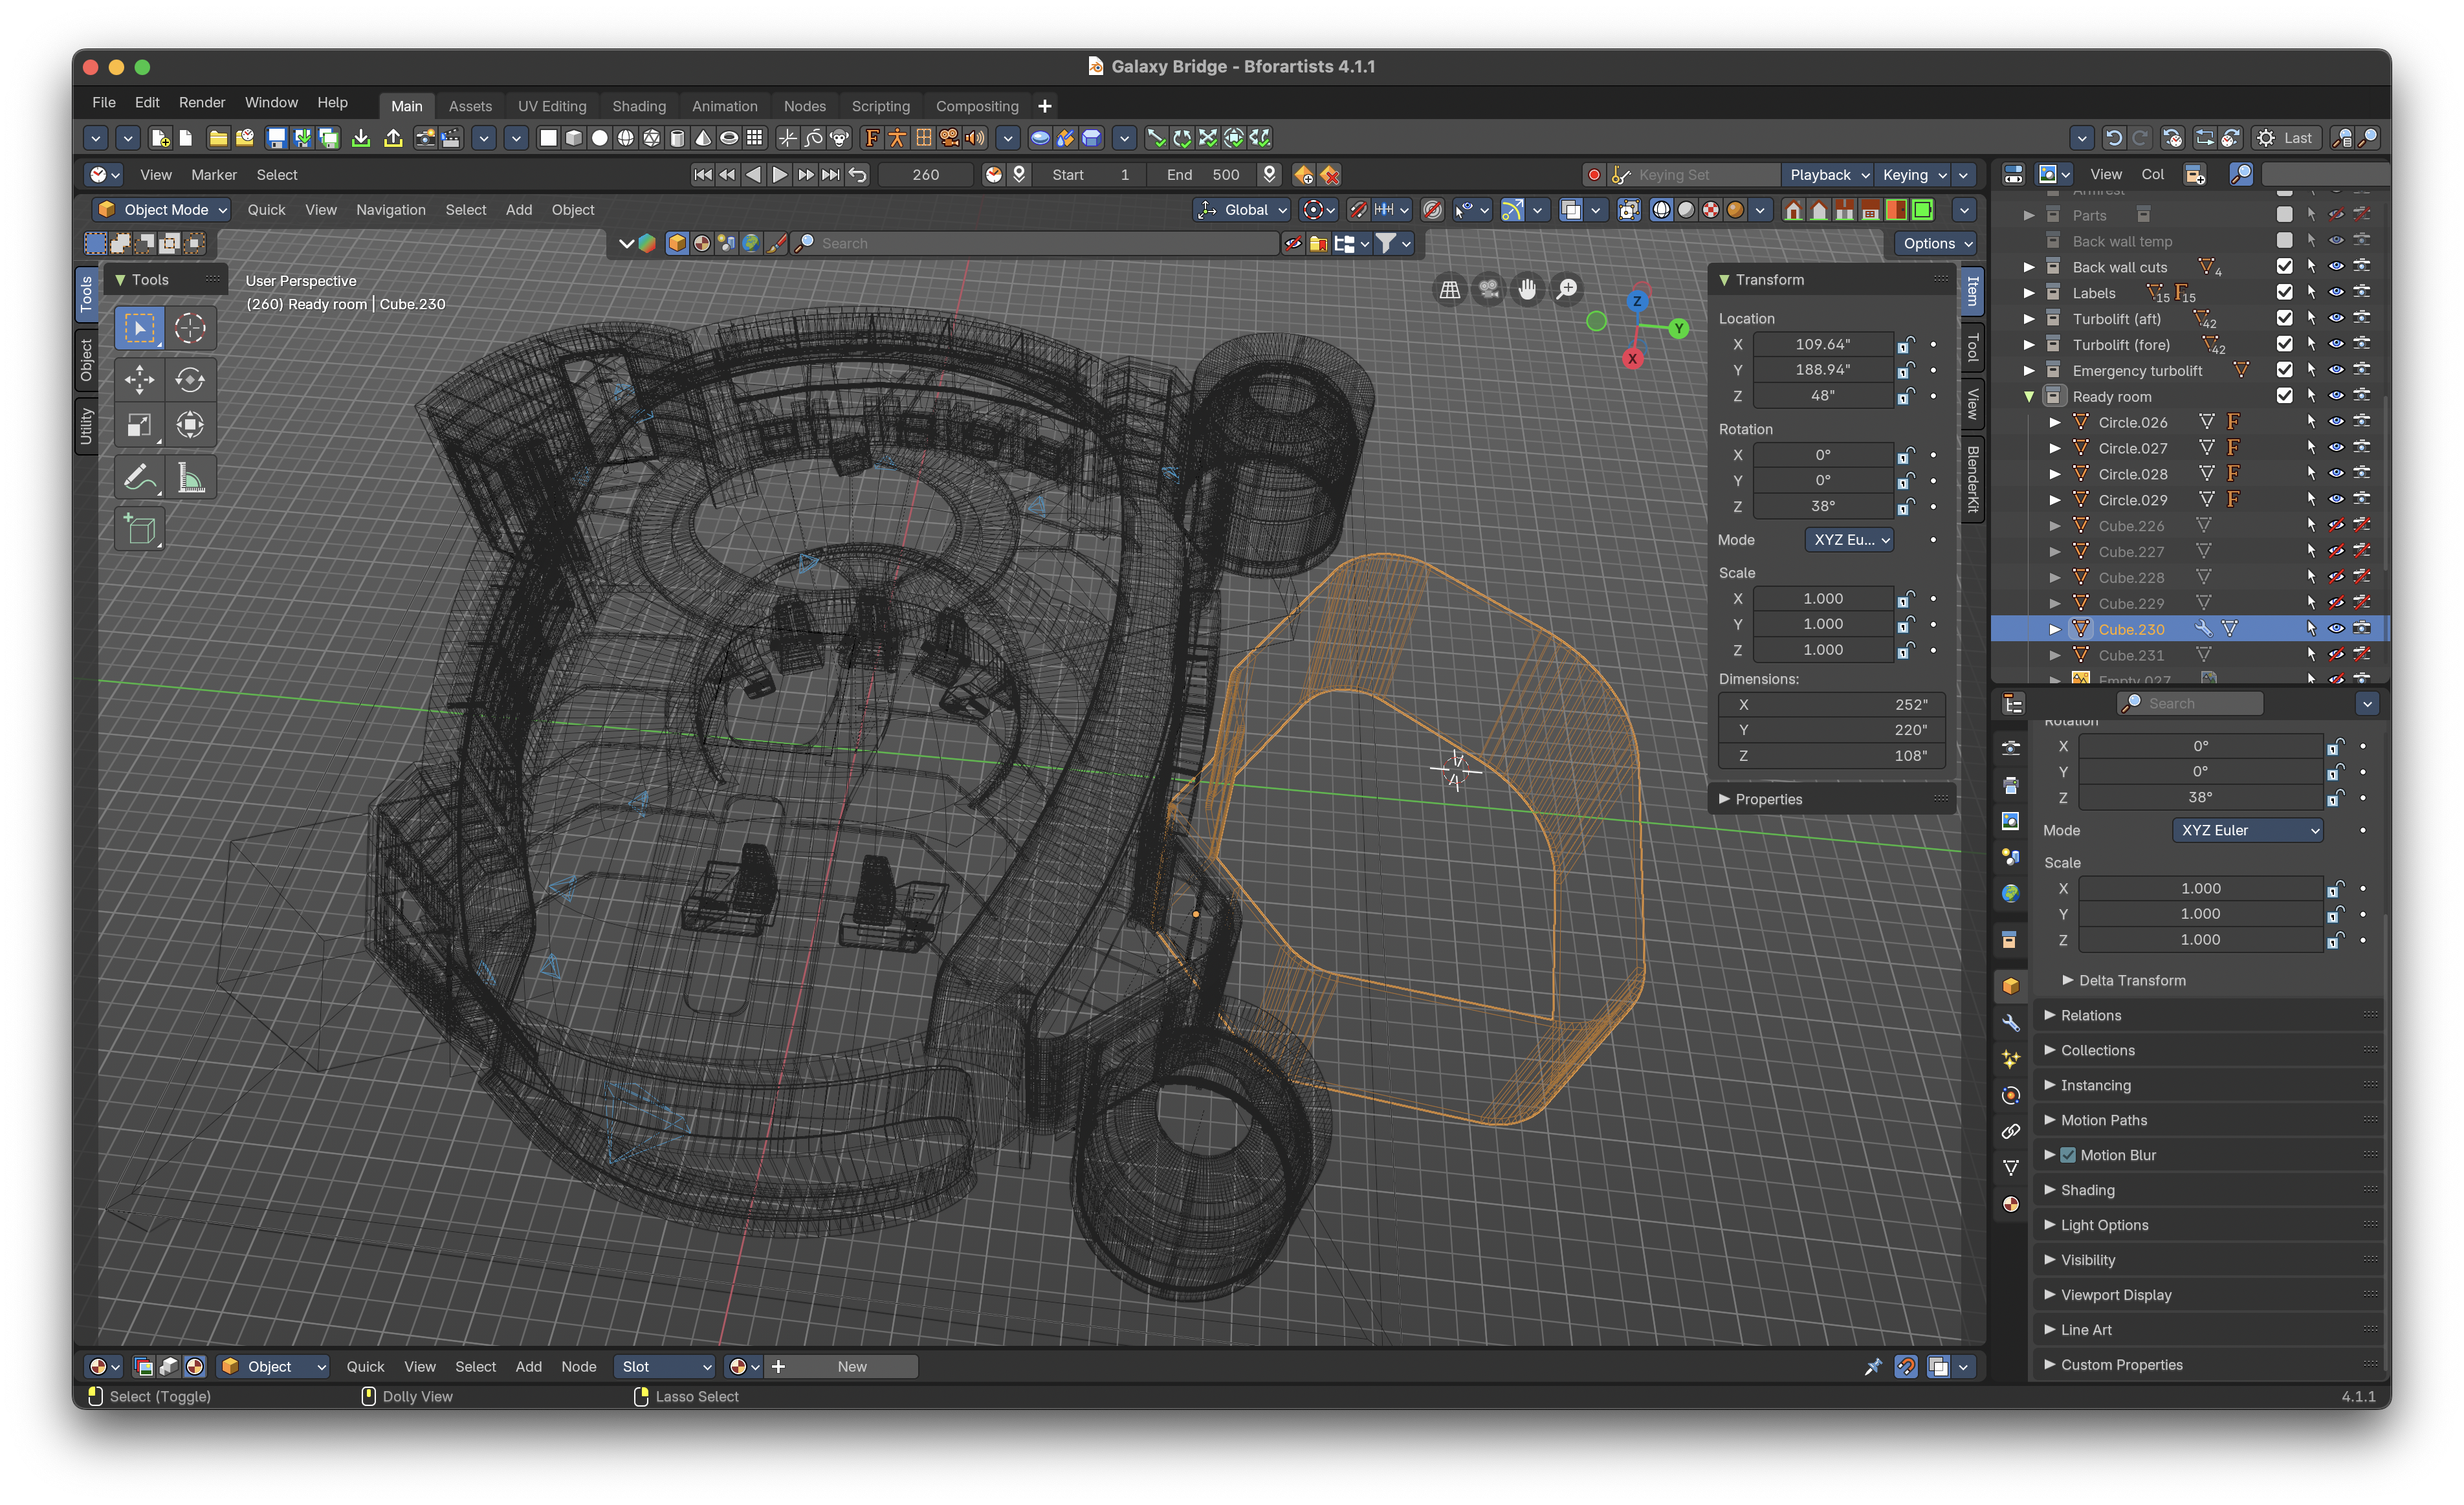Activate the Rotate tool
The width and height of the screenshot is (2464, 1505).
(x=190, y=379)
